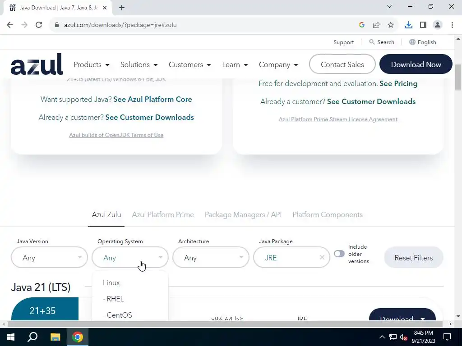The height and width of the screenshot is (346, 462).
Task: Open Java Version dropdown
Action: [x=50, y=257]
